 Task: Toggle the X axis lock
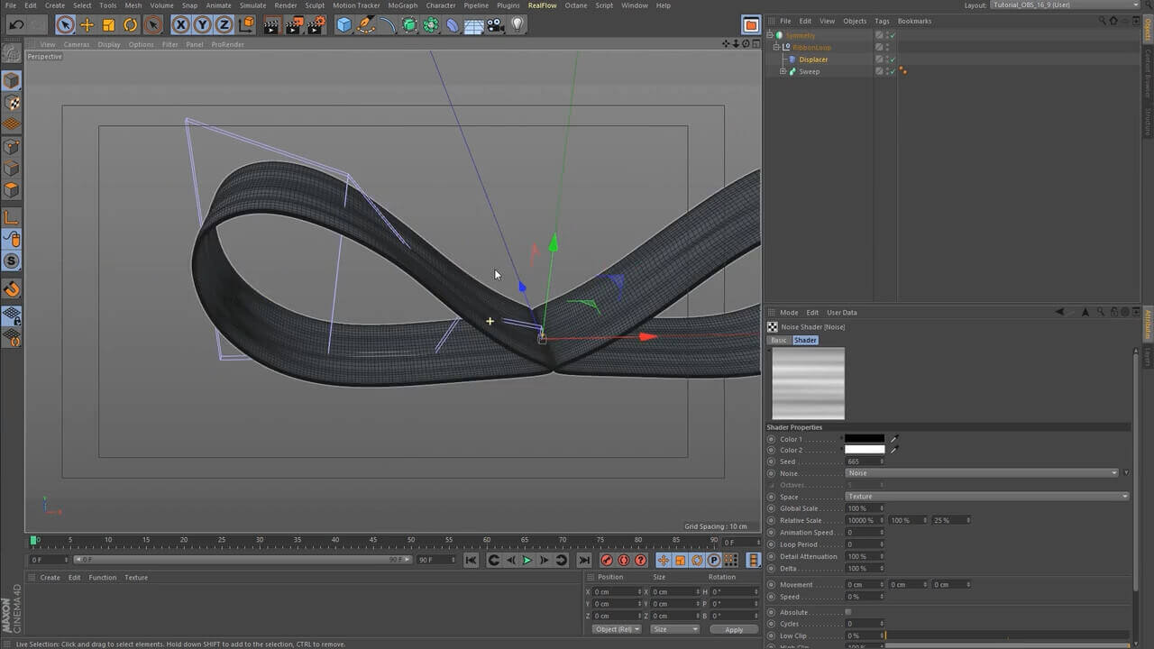click(181, 25)
